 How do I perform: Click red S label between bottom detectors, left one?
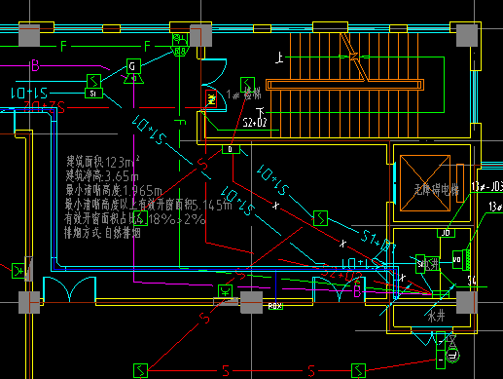(226, 370)
